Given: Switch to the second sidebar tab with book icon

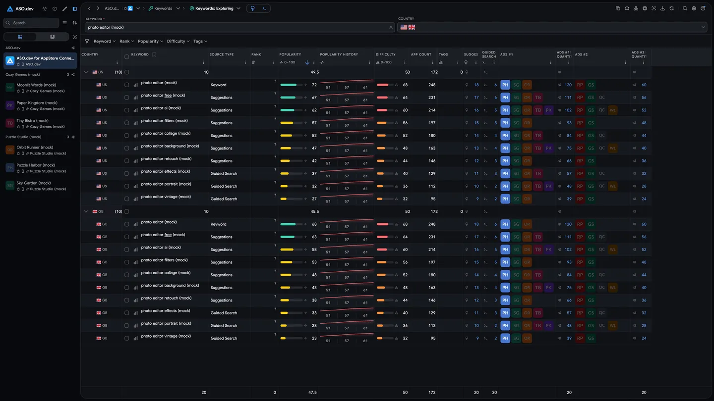Looking at the screenshot, I should 53,37.
